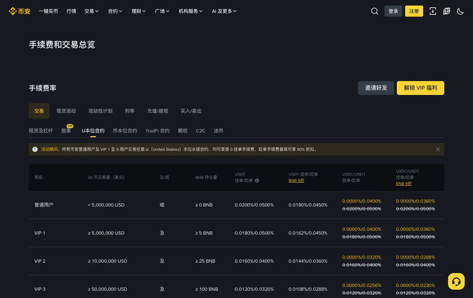Open the search magnifier icon
Image resolution: width=473 pixels, height=298 pixels.
point(375,11)
